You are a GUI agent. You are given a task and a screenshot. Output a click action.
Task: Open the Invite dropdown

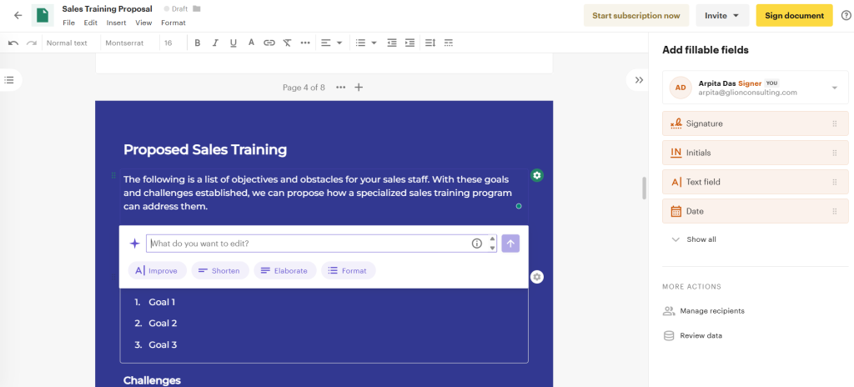click(721, 15)
